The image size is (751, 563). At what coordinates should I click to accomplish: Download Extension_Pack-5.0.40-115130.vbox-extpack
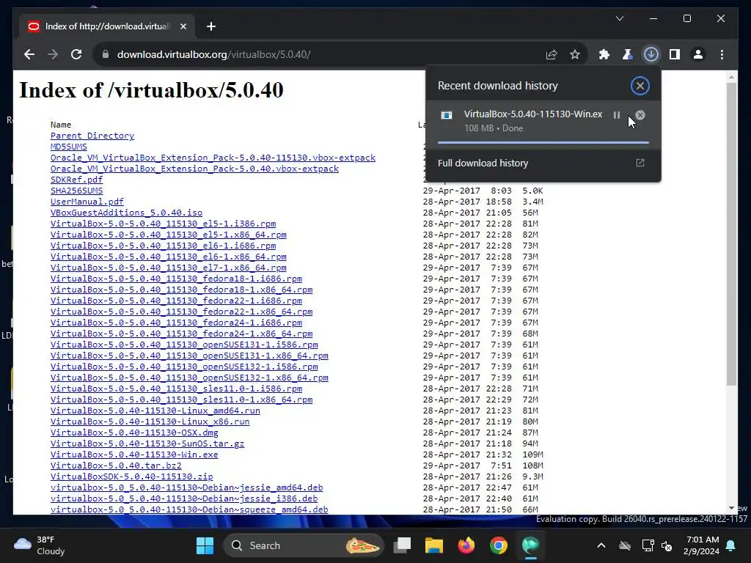(x=213, y=158)
